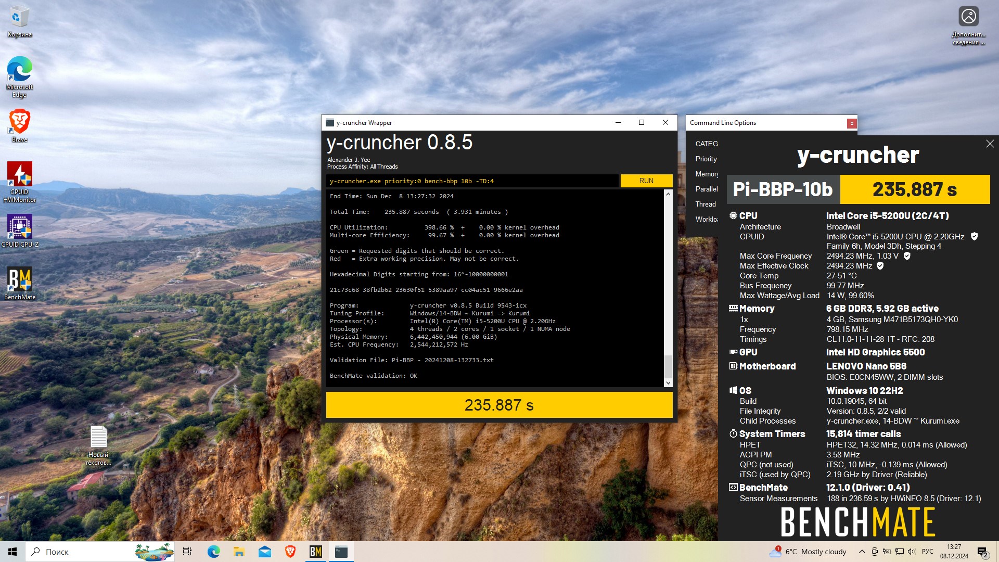Open the Mail app from the taskbar
This screenshot has height=562, width=999.
pos(264,552)
